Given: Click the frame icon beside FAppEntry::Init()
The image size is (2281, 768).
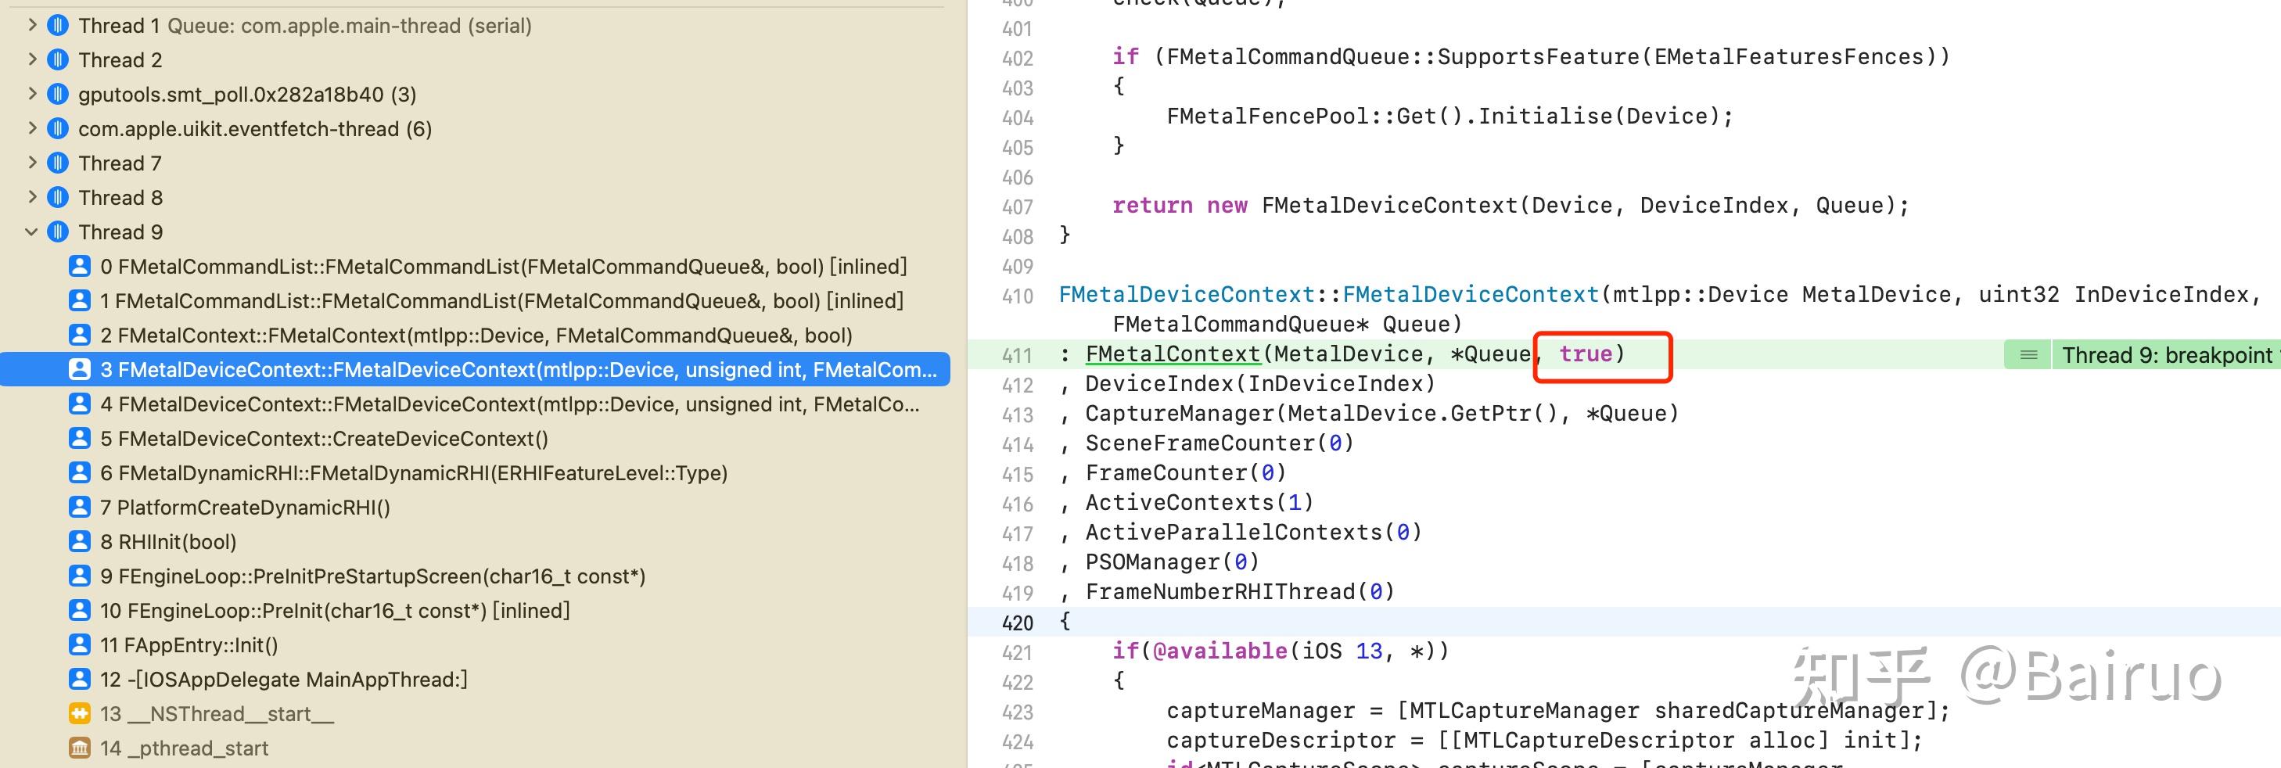Looking at the screenshot, I should point(80,644).
